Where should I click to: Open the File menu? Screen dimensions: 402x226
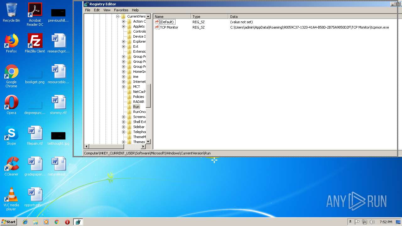(x=88, y=10)
